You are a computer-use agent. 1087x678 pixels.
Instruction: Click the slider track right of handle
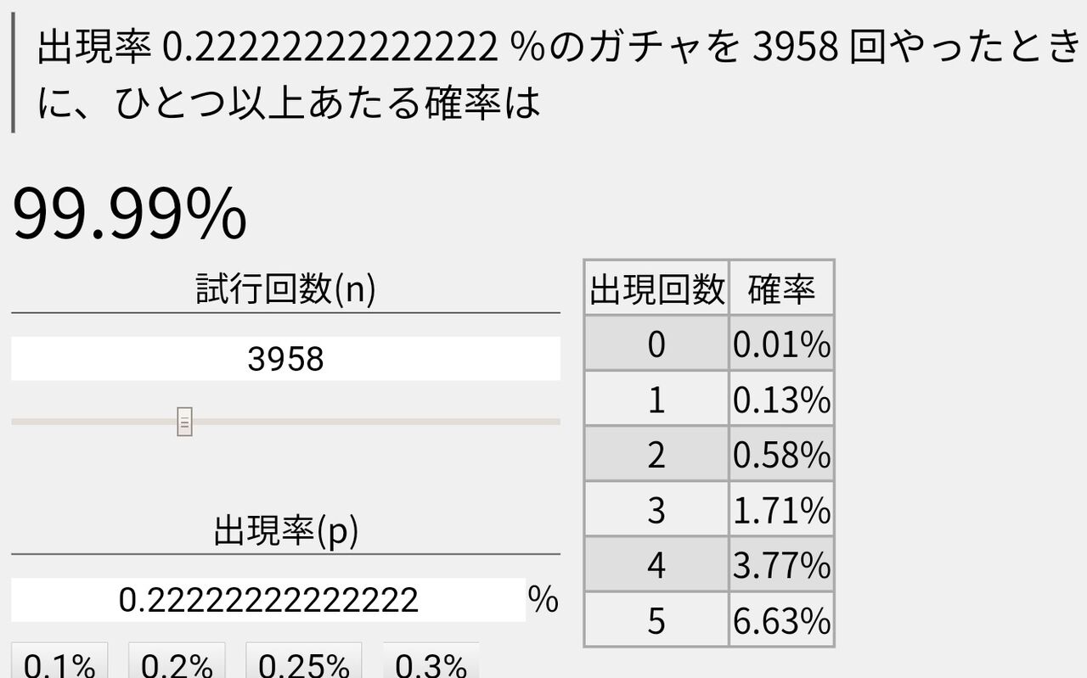click(x=376, y=421)
